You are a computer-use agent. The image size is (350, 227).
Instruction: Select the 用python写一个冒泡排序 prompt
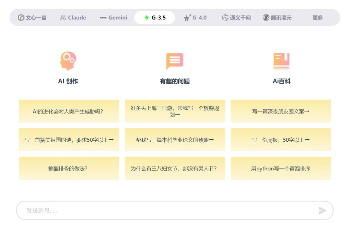click(x=281, y=168)
